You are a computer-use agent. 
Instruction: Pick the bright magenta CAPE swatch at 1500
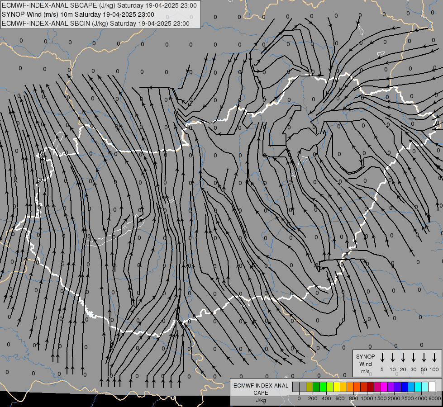click(x=384, y=387)
